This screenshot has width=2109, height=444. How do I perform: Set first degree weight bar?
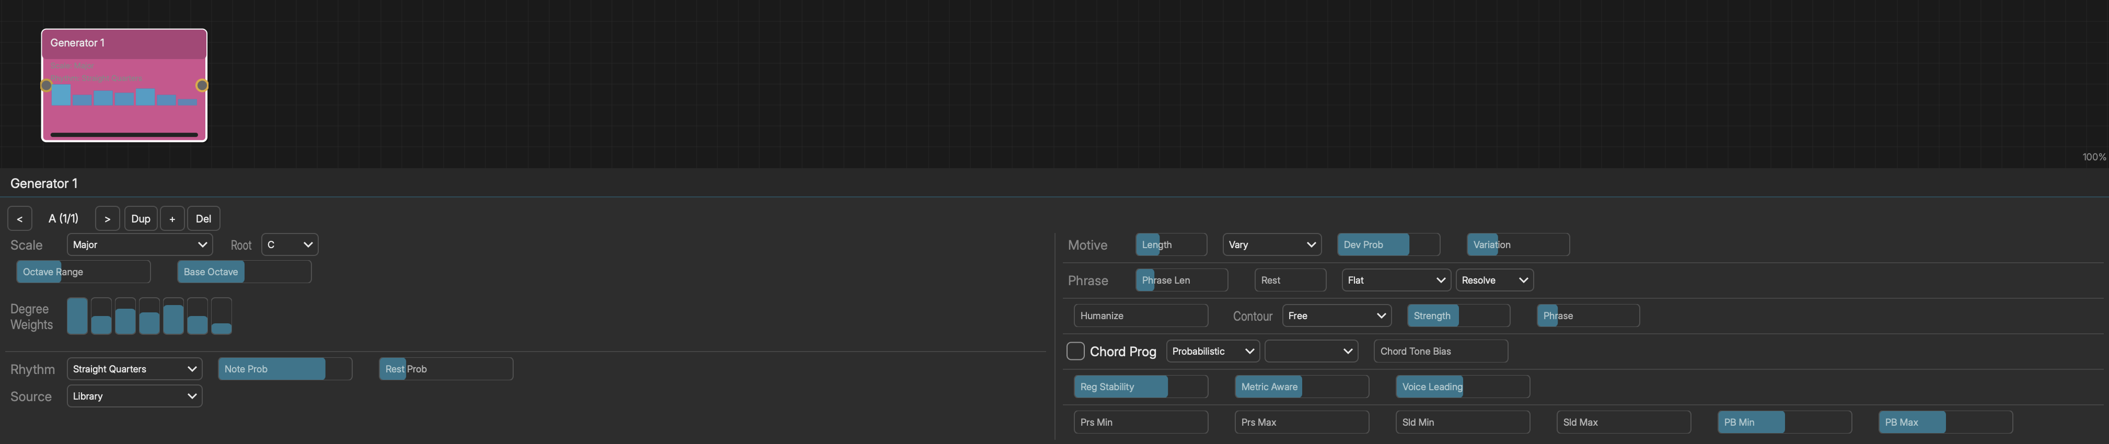pyautogui.click(x=77, y=316)
